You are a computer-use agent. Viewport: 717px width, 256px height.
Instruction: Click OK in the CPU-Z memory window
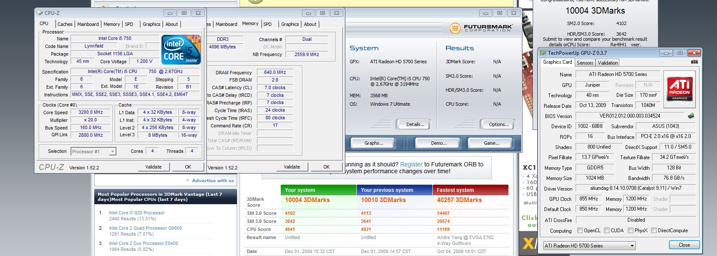[x=326, y=167]
